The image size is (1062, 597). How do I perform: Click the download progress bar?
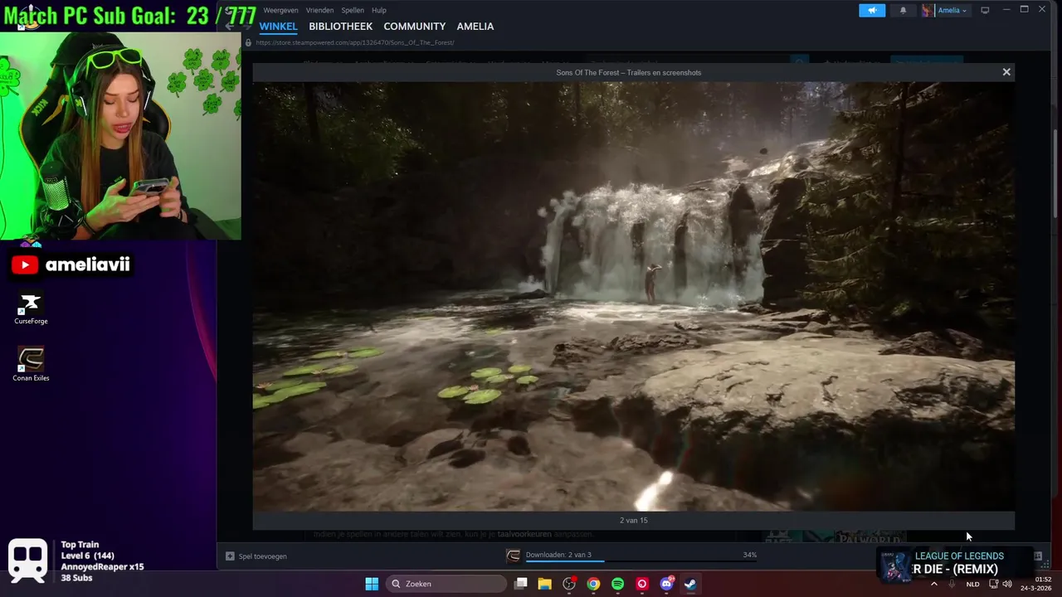[x=641, y=561]
